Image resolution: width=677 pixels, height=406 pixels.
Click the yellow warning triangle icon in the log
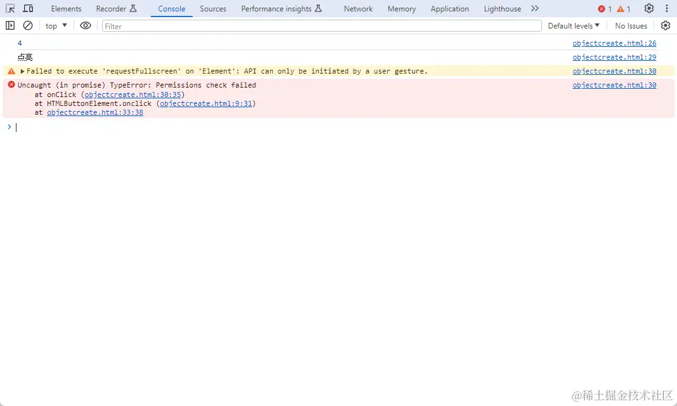click(11, 71)
